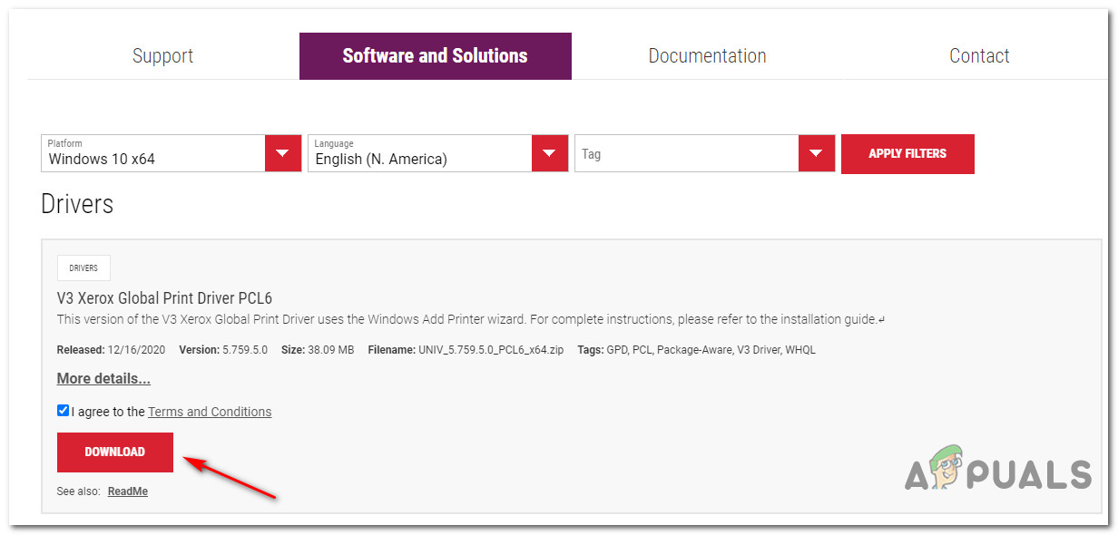Viewport: 1118px width, 535px height.
Task: Switch to the Documentation tab
Action: point(707,56)
